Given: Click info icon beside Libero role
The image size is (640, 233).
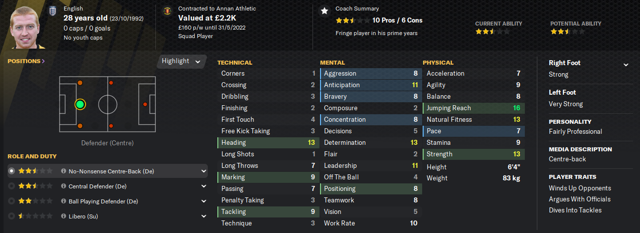Looking at the screenshot, I should [64, 216].
